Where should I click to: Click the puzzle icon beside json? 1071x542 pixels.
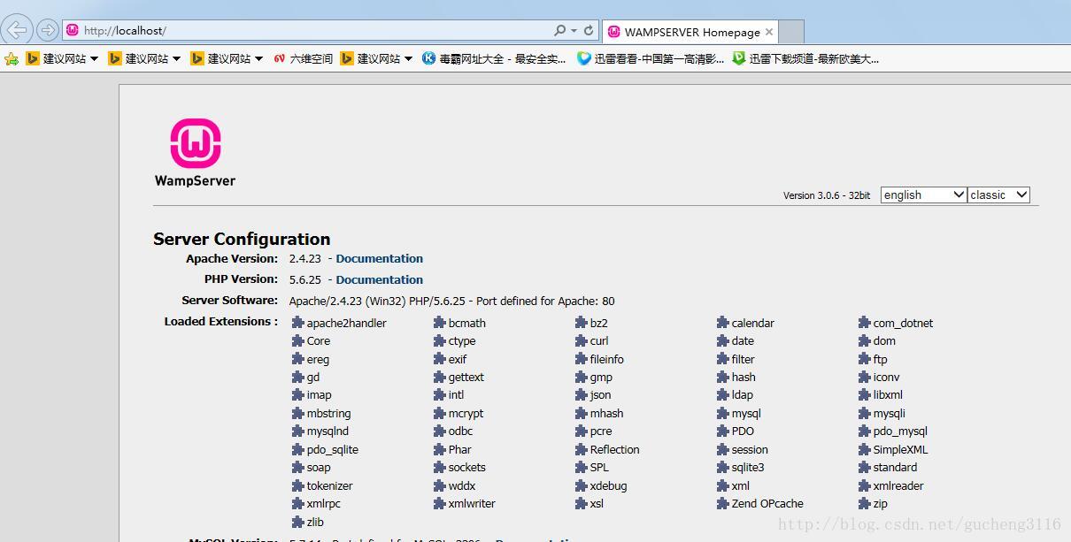pos(582,394)
